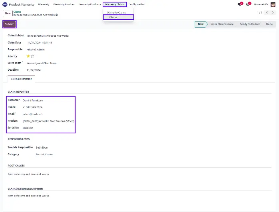Screen dimensions: 279x212
Task: Open the activities clock icon
Action: click(248, 4)
